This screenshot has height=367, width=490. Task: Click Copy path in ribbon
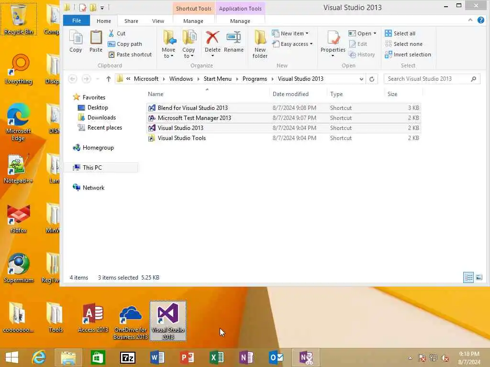pos(125,44)
